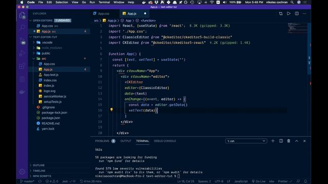Viewport: 328px width, 184px height.
Task: Split the terminal panel
Action: [281, 141]
